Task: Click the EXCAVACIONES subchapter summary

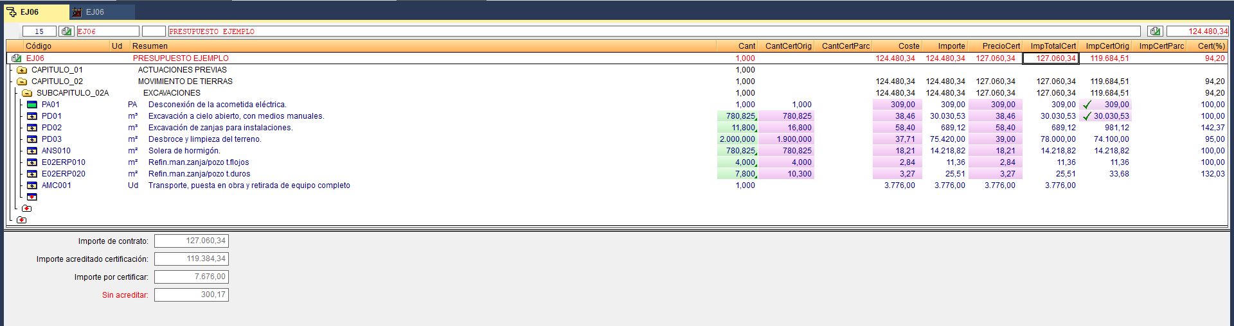Action: click(x=172, y=93)
